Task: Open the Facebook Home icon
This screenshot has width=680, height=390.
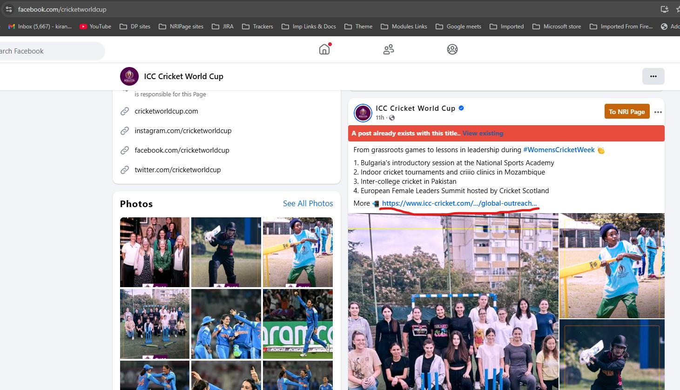Action: pos(324,49)
